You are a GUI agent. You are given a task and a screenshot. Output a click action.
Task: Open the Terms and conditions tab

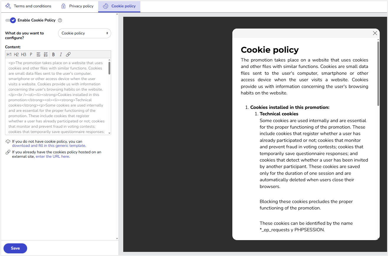coord(29,6)
